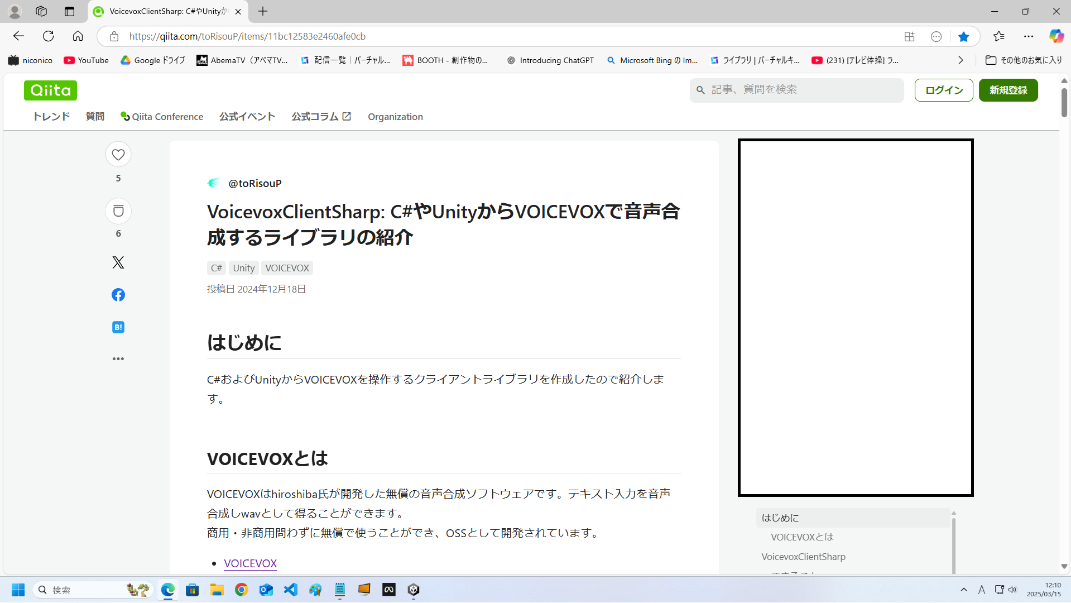Viewport: 1071px width, 603px height.
Task: Open the apps grid icon in address bar
Action: point(910,36)
